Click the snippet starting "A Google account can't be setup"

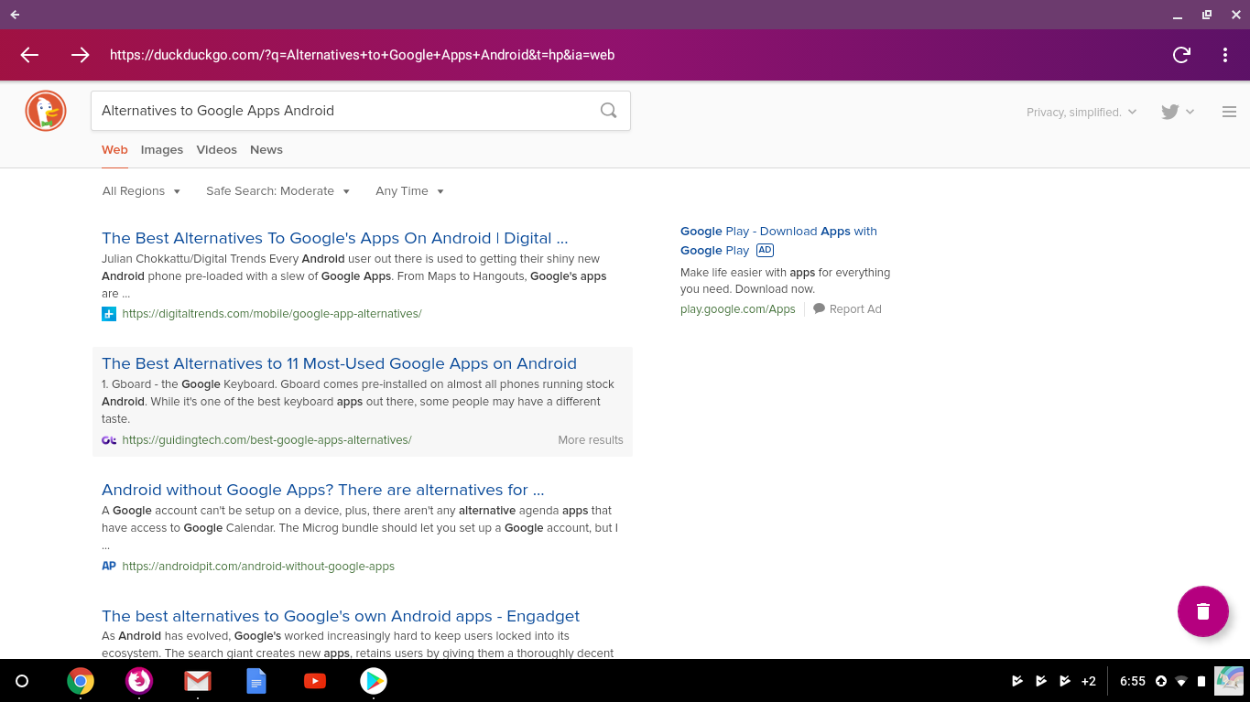click(360, 528)
